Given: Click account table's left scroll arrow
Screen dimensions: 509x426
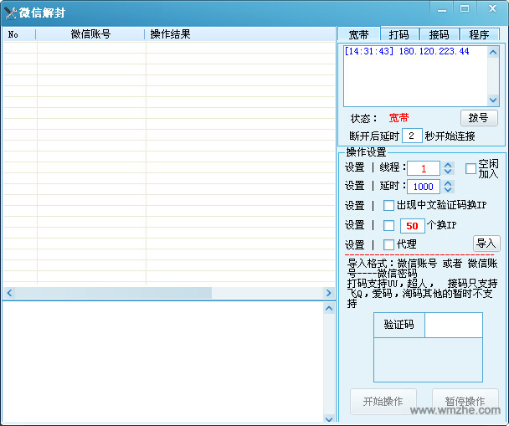Looking at the screenshot, I should coord(8,293).
